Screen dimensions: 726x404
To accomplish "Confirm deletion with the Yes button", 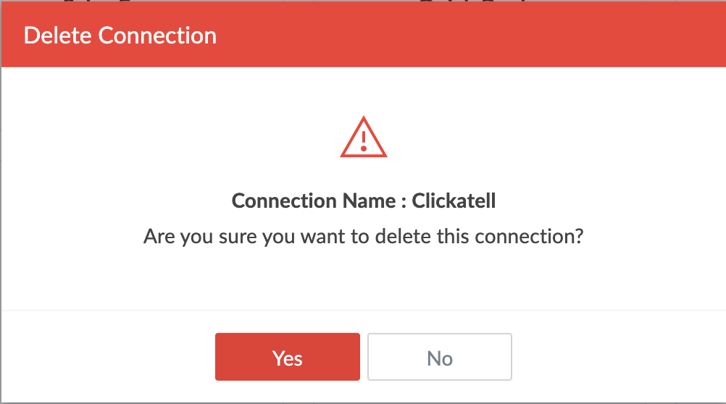I will [x=288, y=357].
